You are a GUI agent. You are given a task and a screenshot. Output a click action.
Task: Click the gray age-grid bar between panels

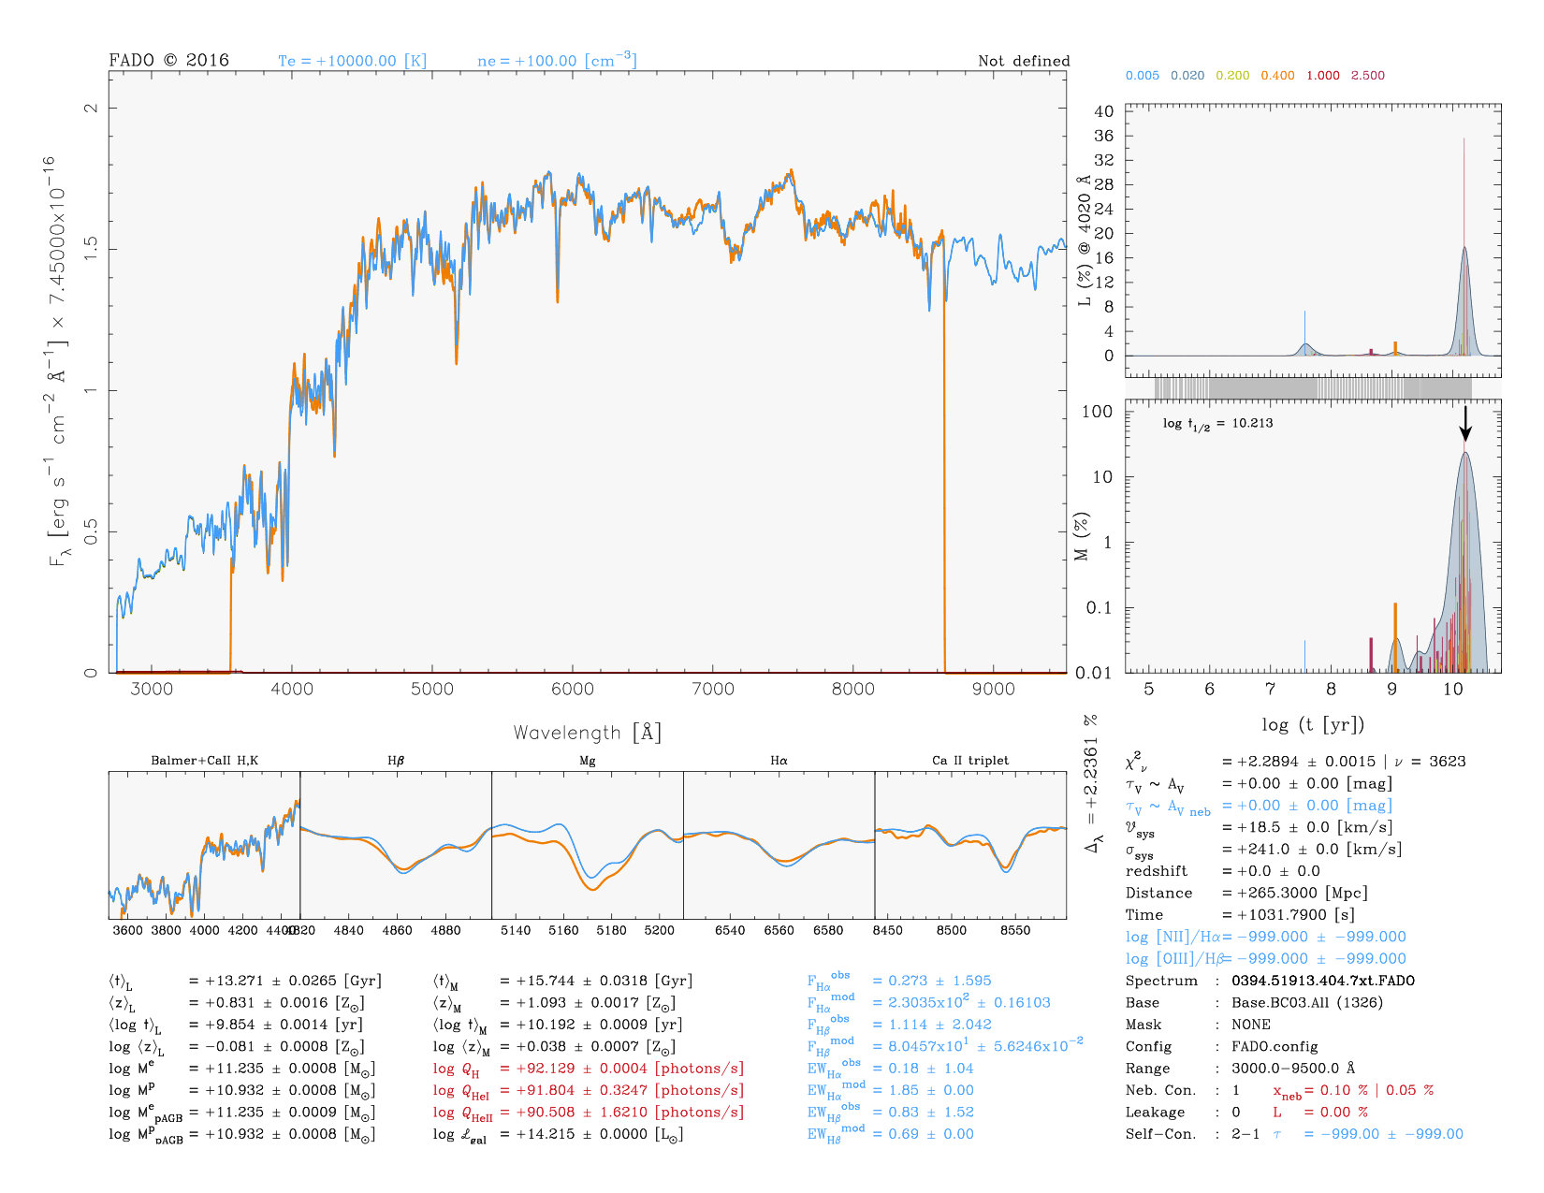pos(1313,387)
